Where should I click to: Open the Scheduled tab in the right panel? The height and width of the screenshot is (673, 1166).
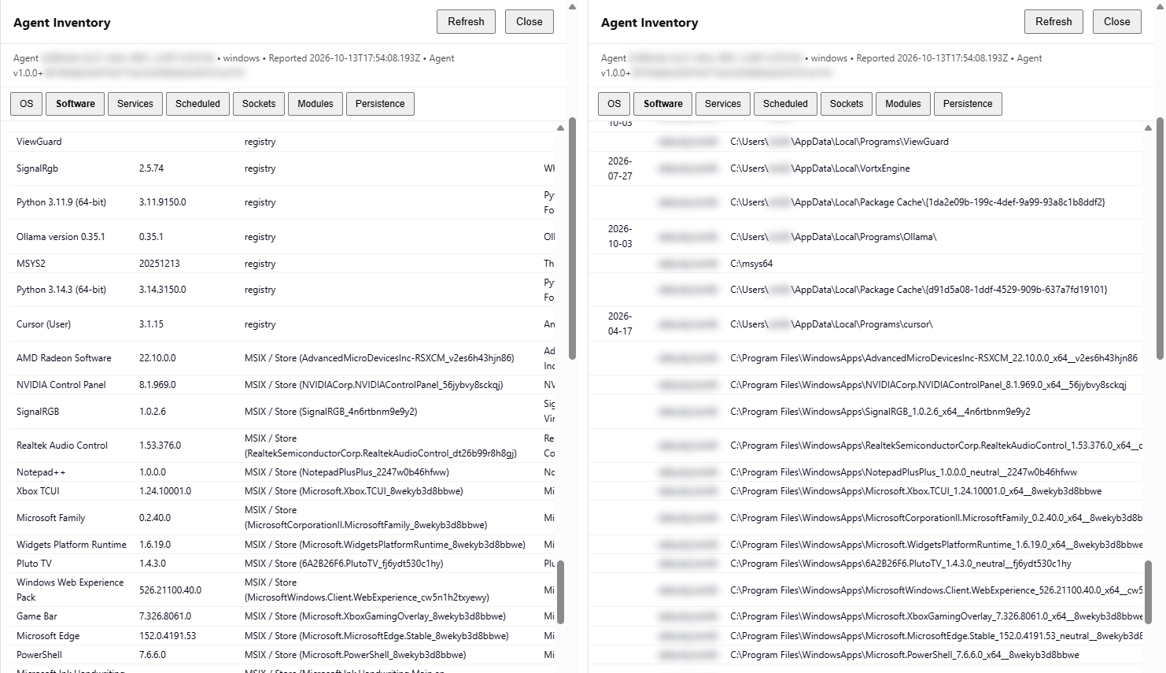(x=785, y=104)
